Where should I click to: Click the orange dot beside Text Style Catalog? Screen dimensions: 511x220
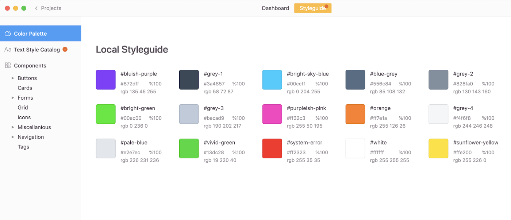tap(65, 49)
